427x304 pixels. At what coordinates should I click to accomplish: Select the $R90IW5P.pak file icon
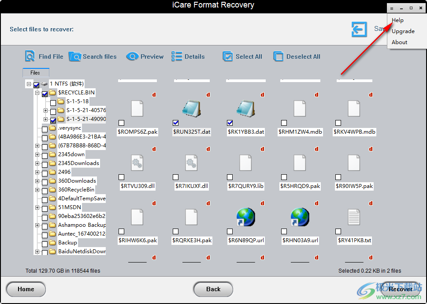tap(354, 163)
